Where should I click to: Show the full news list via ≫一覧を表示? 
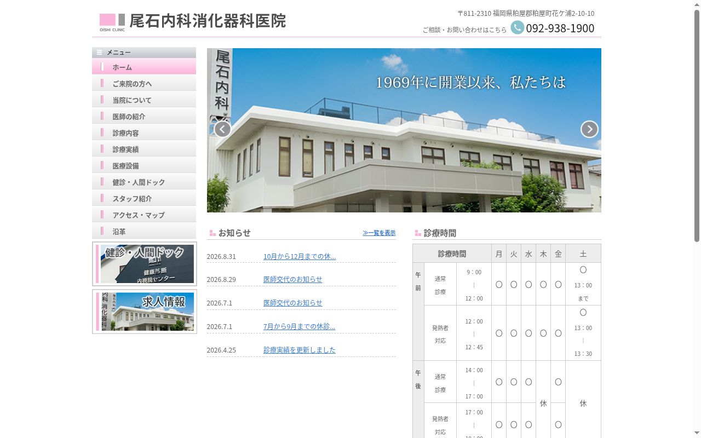379,233
